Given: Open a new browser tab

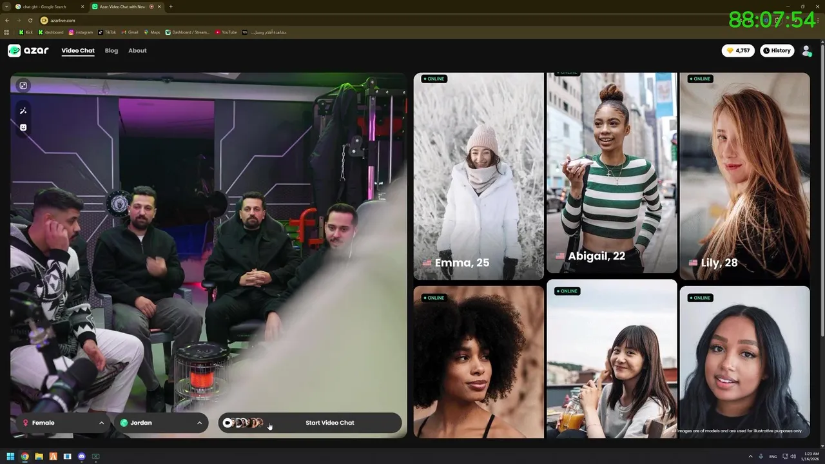Looking at the screenshot, I should [171, 6].
